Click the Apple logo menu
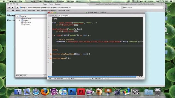 pos(4,1)
